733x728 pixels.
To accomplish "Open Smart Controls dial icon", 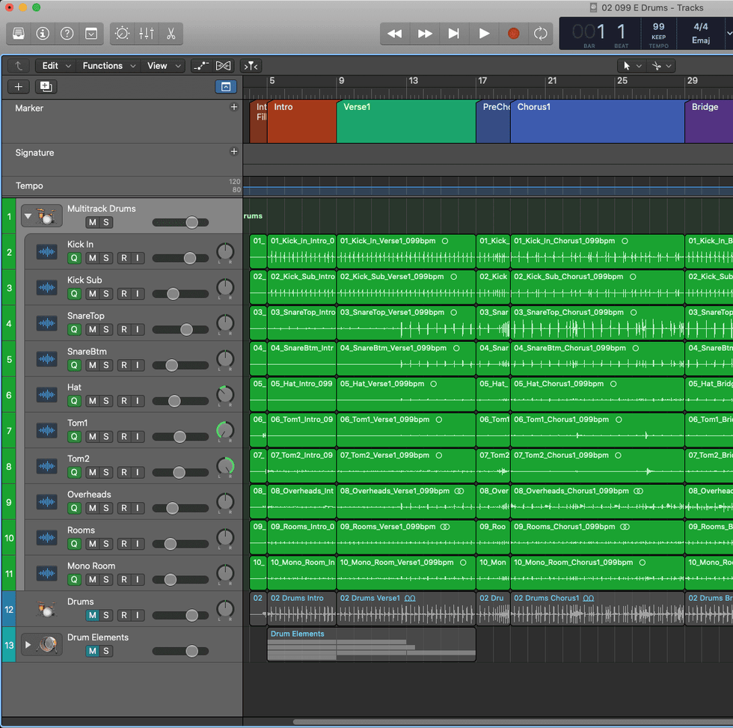I will (122, 34).
